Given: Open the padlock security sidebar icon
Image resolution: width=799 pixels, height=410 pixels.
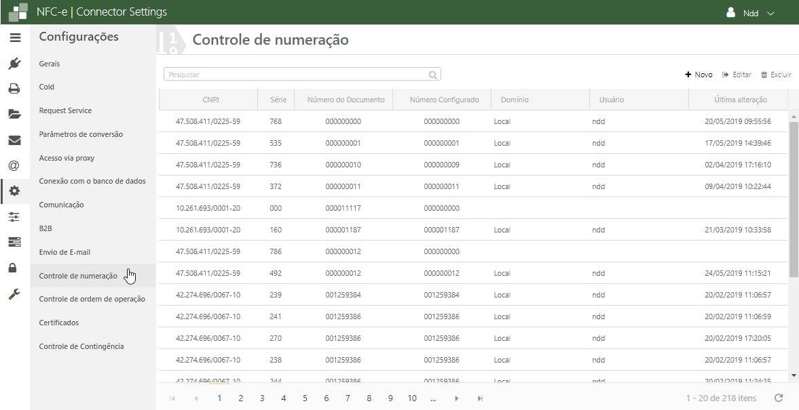Looking at the screenshot, I should [x=14, y=268].
